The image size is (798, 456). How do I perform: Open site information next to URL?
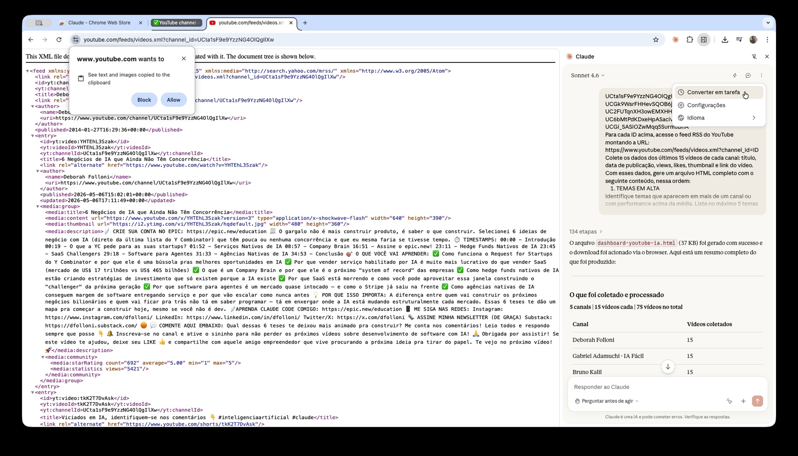(76, 40)
